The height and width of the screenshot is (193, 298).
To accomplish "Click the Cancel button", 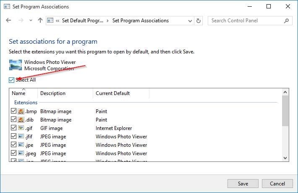I will pos(277,183).
